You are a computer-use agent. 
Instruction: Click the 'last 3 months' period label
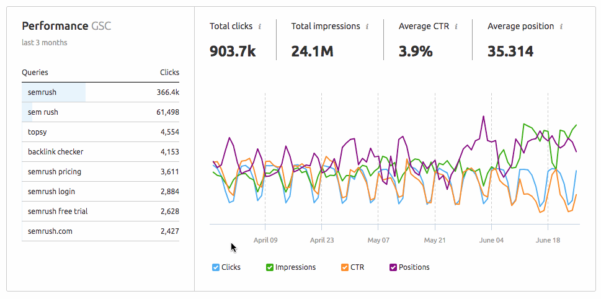pos(45,43)
